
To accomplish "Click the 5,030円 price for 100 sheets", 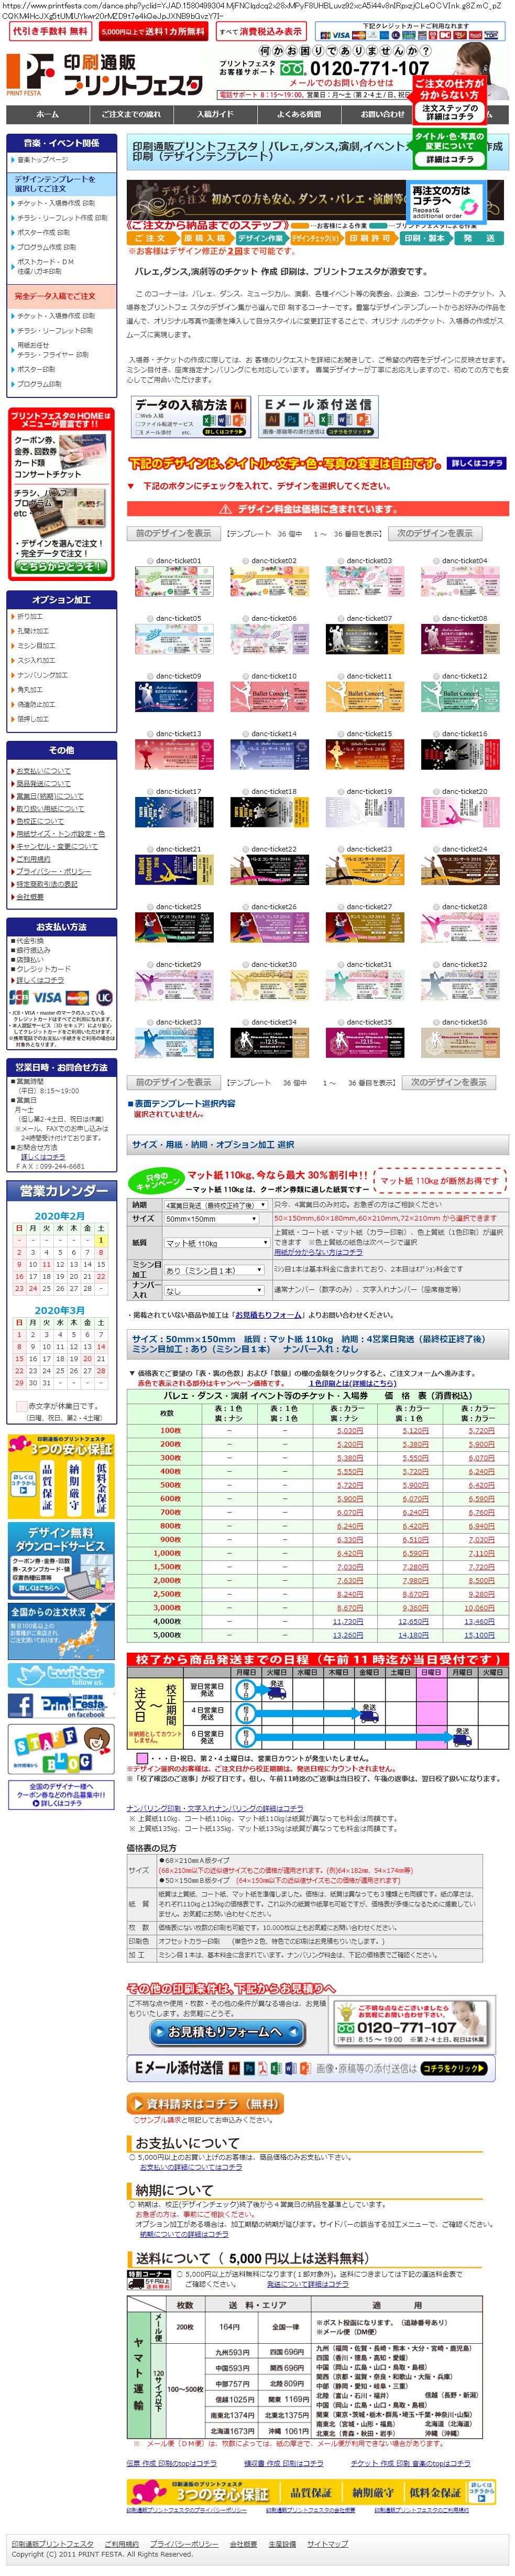I will tap(349, 1430).
